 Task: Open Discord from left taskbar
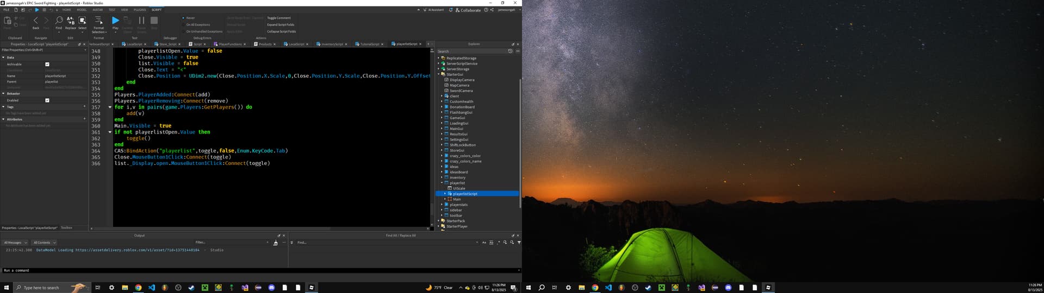tap(272, 288)
